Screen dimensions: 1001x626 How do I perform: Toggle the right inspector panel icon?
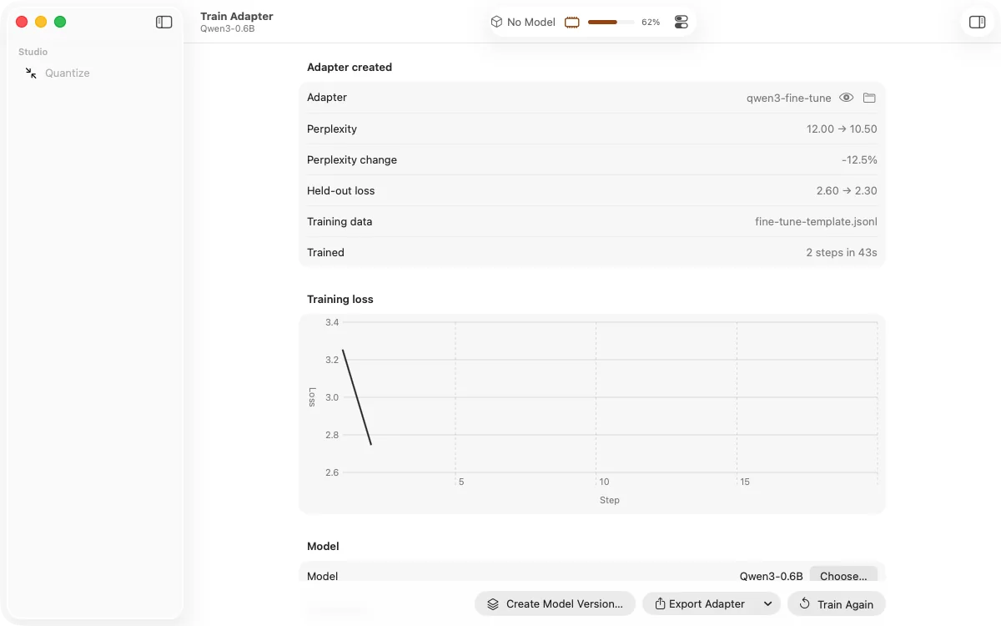tap(978, 23)
